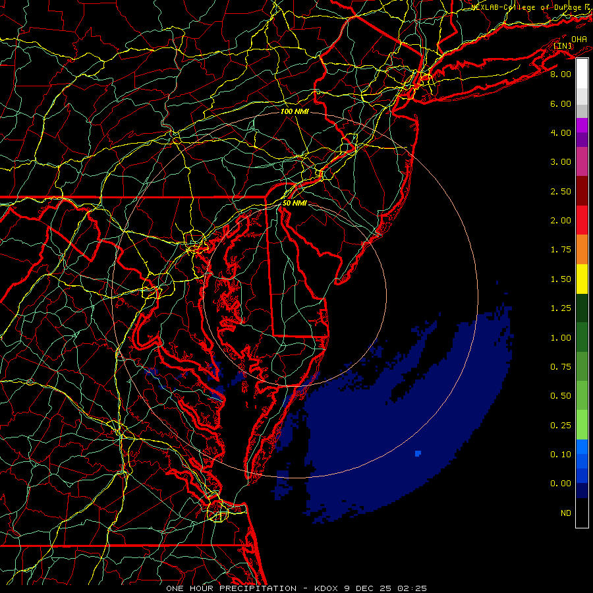The image size is (593, 593).
Task: Click the 9 DEC 25 date text
Action: pos(368,588)
